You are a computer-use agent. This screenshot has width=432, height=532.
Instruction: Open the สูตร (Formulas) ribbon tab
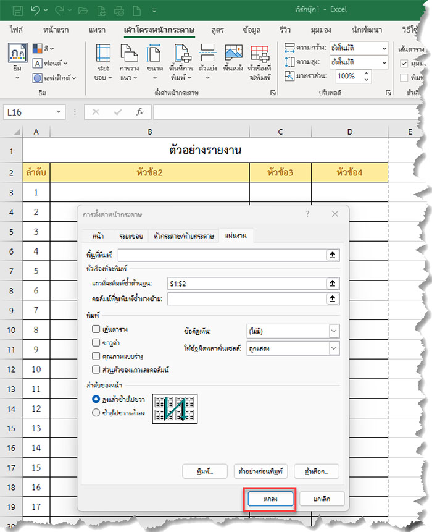[x=217, y=30]
